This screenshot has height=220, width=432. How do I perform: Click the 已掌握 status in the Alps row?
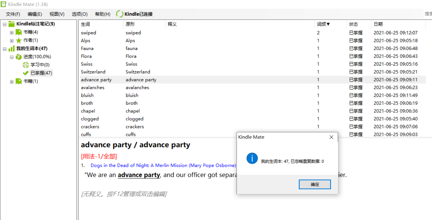click(356, 41)
